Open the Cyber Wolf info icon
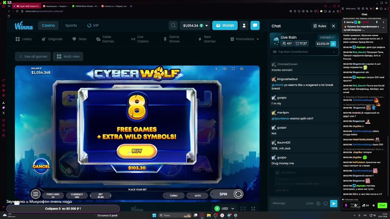390x219 pixels. [x=216, y=69]
